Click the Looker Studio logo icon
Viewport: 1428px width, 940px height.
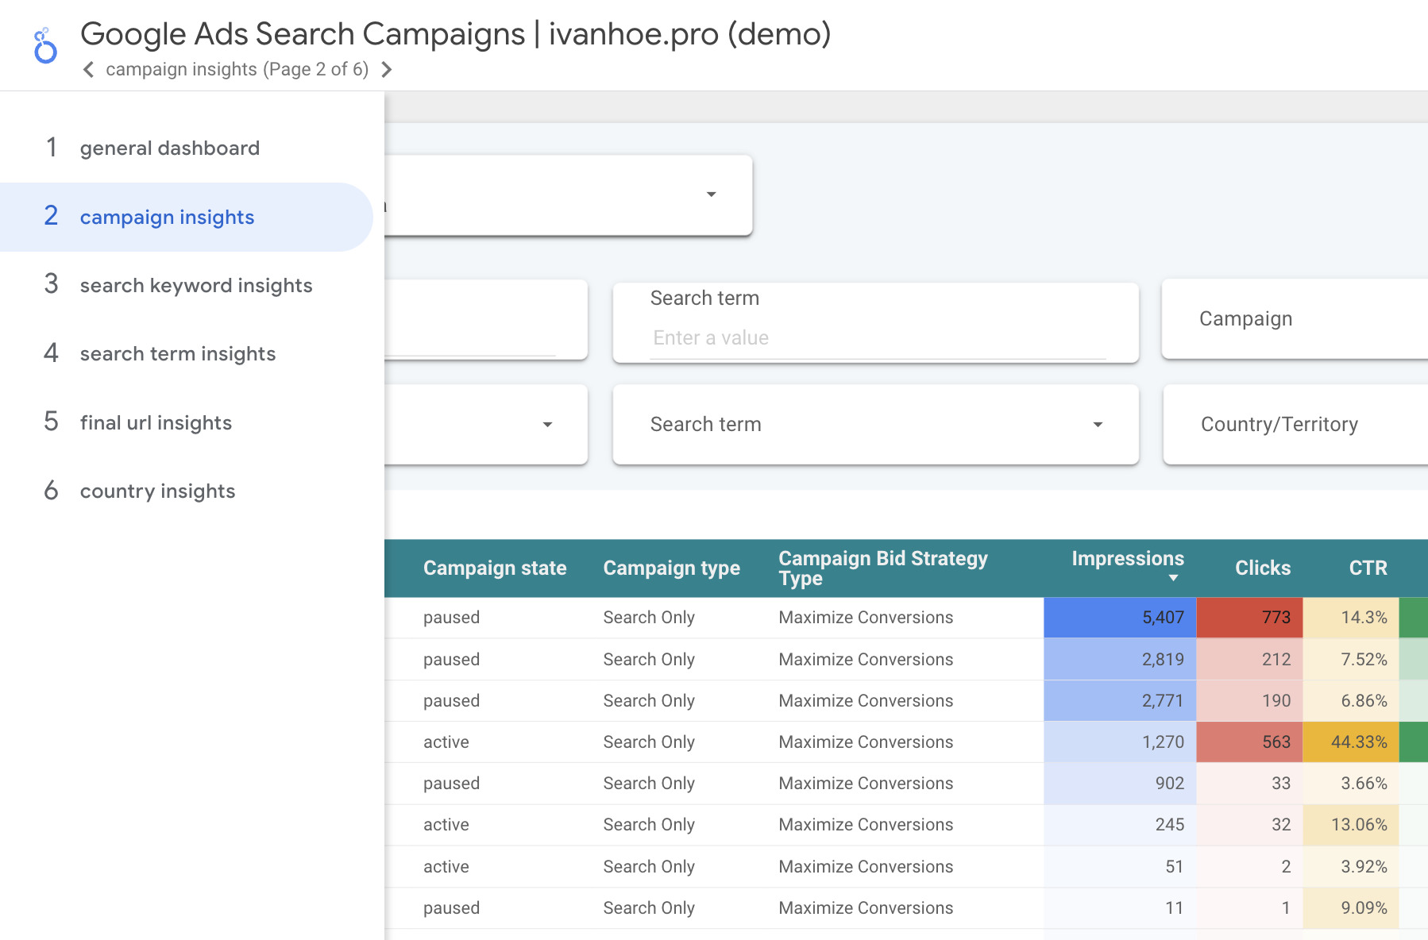(45, 46)
